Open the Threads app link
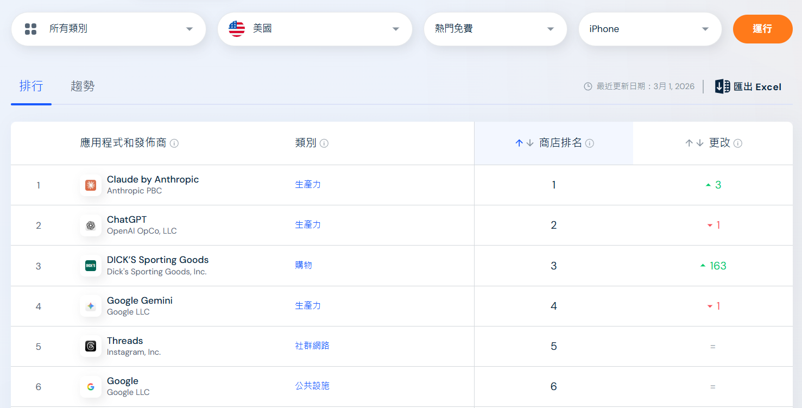Viewport: 802px width, 408px height. point(125,341)
